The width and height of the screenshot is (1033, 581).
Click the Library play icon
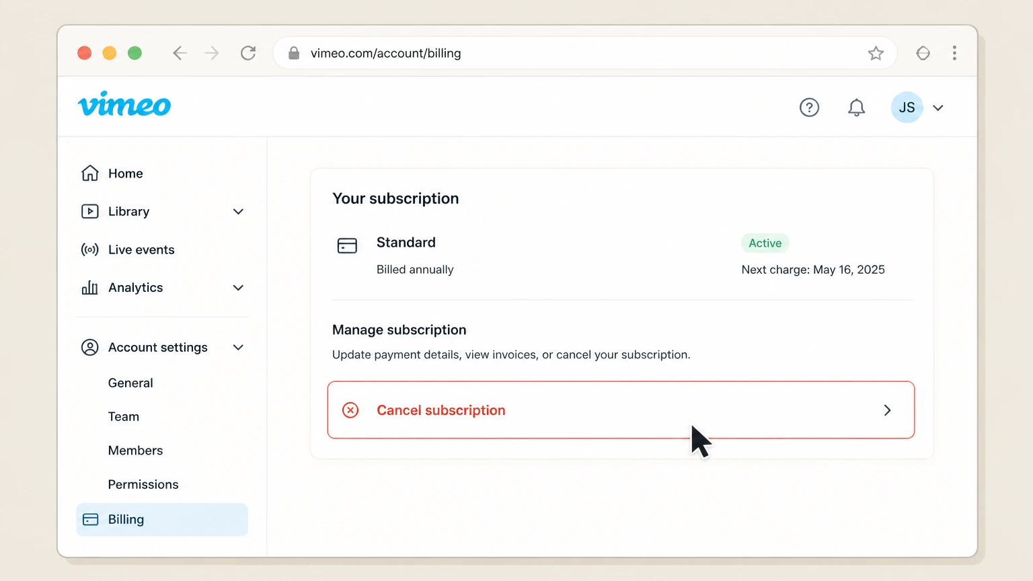(x=90, y=211)
